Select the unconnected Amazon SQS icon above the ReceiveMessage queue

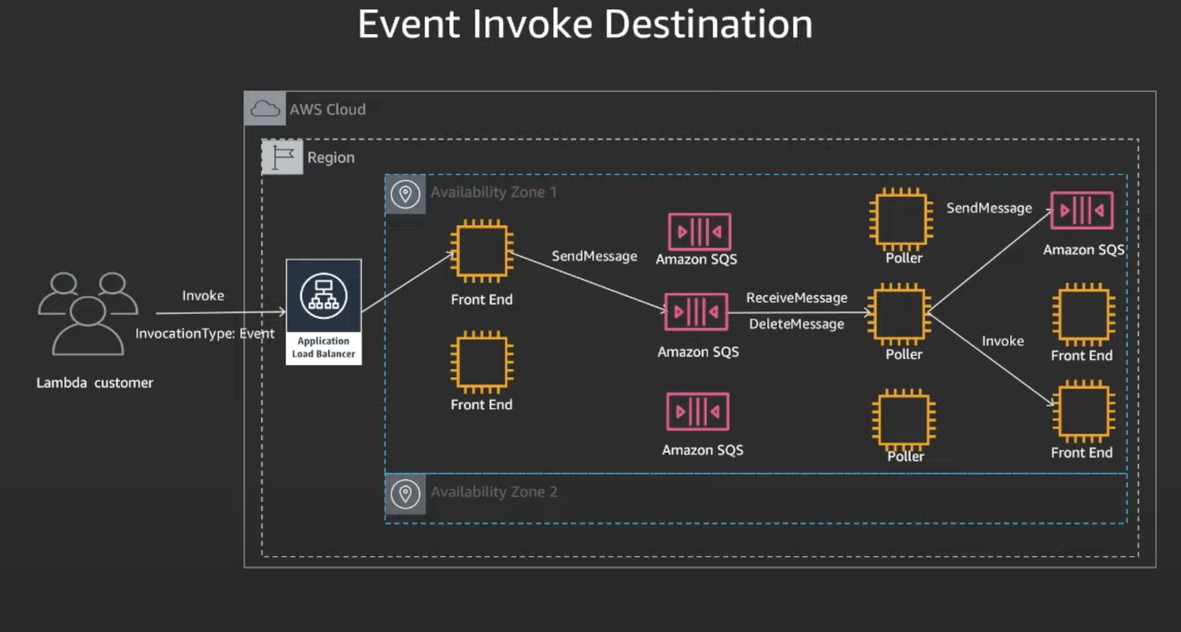699,232
